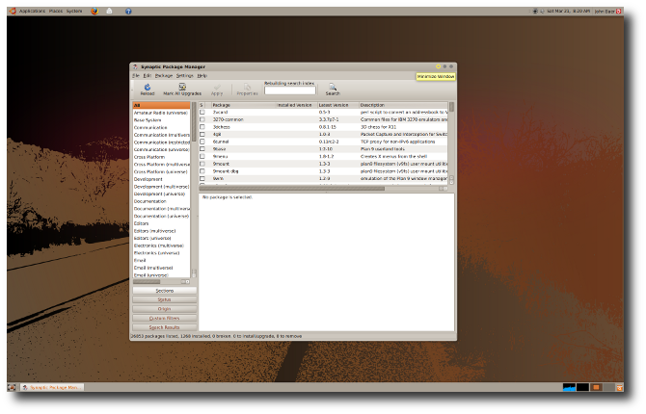Click the Search Results button
Image resolution: width=646 pixels, height=414 pixels.
point(164,327)
